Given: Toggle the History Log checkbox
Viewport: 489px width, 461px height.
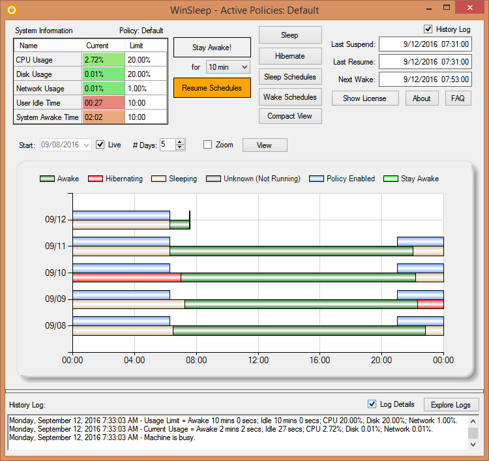Looking at the screenshot, I should 428,29.
